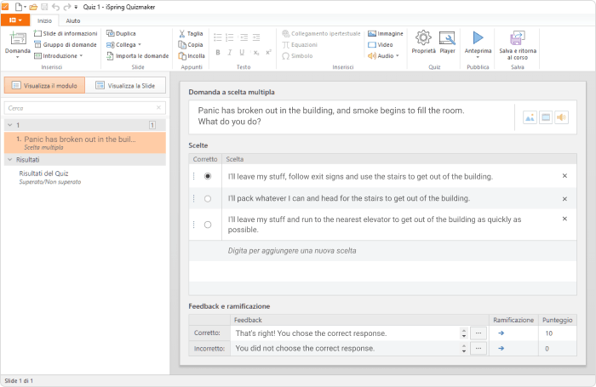This screenshot has width=596, height=387.
Task: Insert a Video from ribbon
Action: (x=380, y=44)
